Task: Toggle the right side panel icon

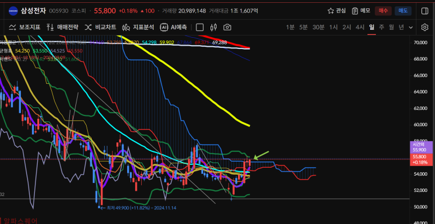Action: point(424,11)
